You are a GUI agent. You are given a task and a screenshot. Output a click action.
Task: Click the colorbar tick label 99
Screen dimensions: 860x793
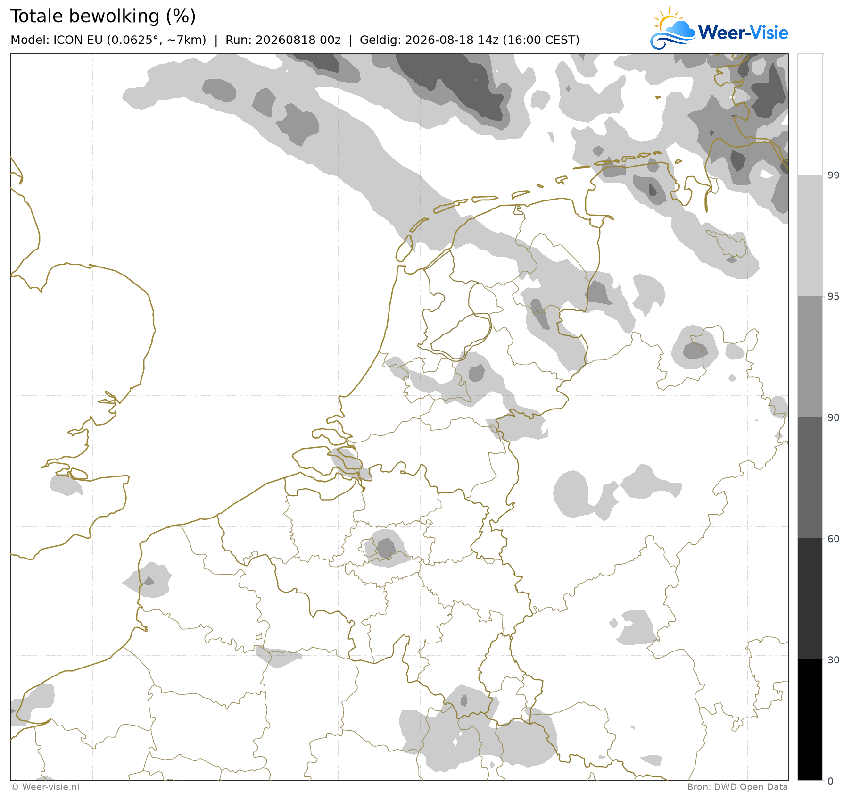[834, 175]
